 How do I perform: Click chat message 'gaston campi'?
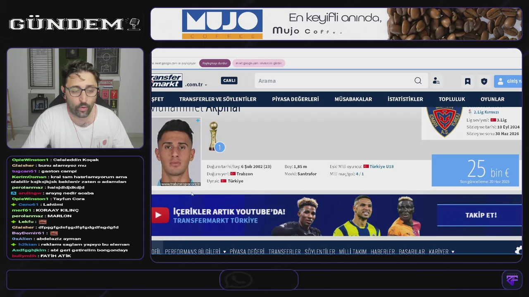(59, 171)
